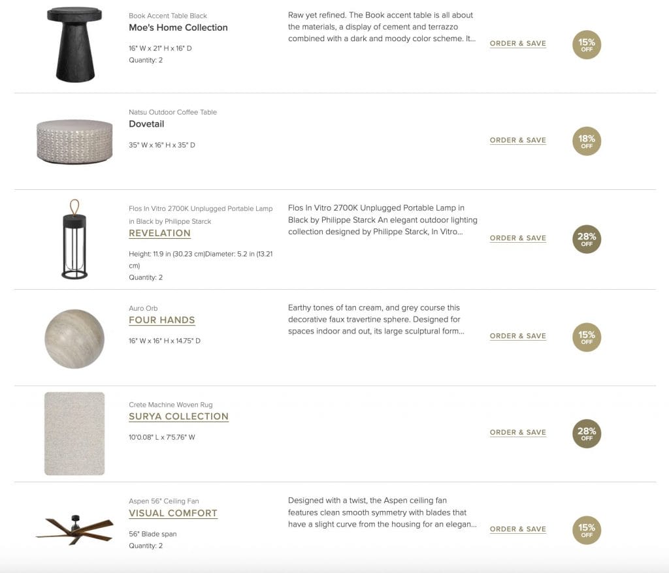
Task: Click the 15% OFF badge for Auro Orb
Action: pyautogui.click(x=586, y=337)
